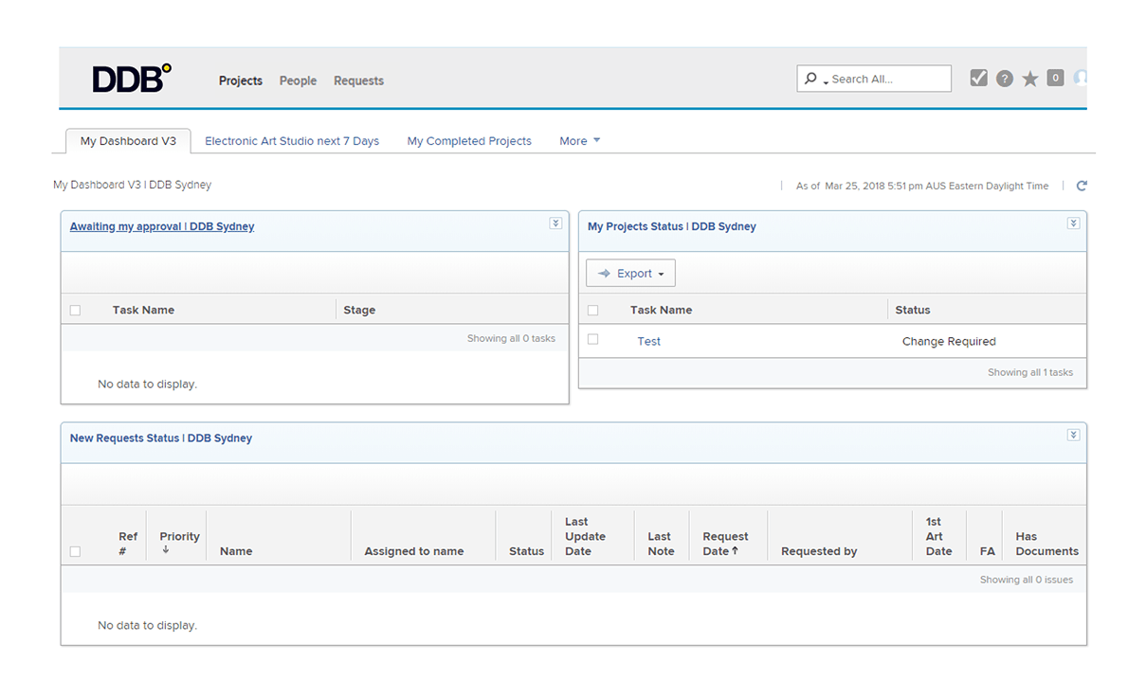1146x679 pixels.
Task: Click the user profile avatar
Action: [x=1081, y=79]
